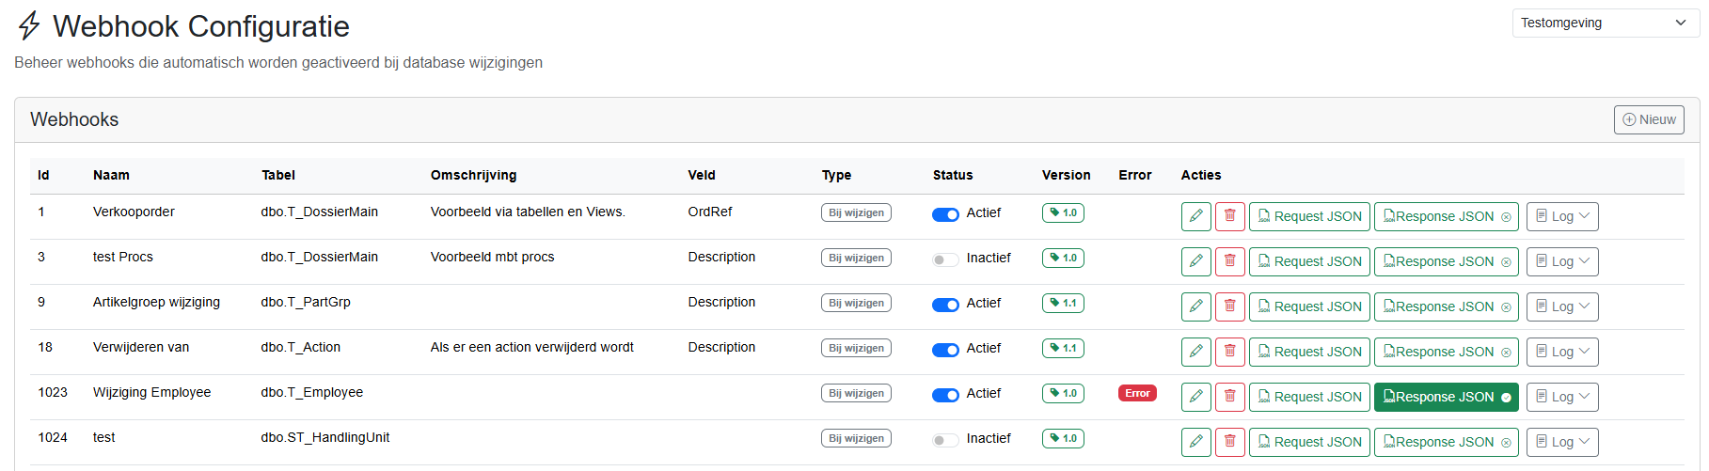Select 'Als er een action verwijderd wordt' description

coord(532,347)
